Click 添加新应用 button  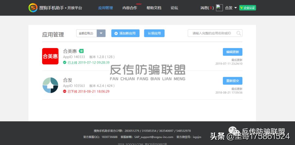click(x=125, y=33)
